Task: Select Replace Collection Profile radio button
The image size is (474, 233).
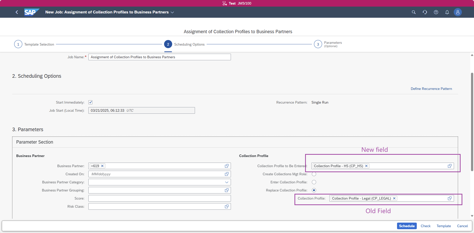Action: click(x=314, y=190)
